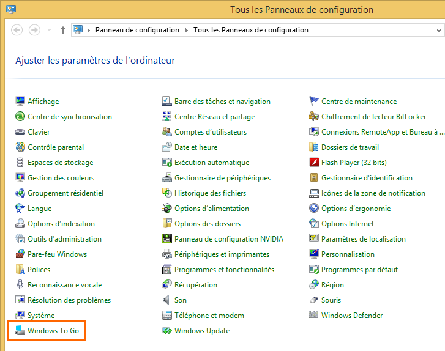Open the address bar history dropdown

pyautogui.click(x=439, y=30)
